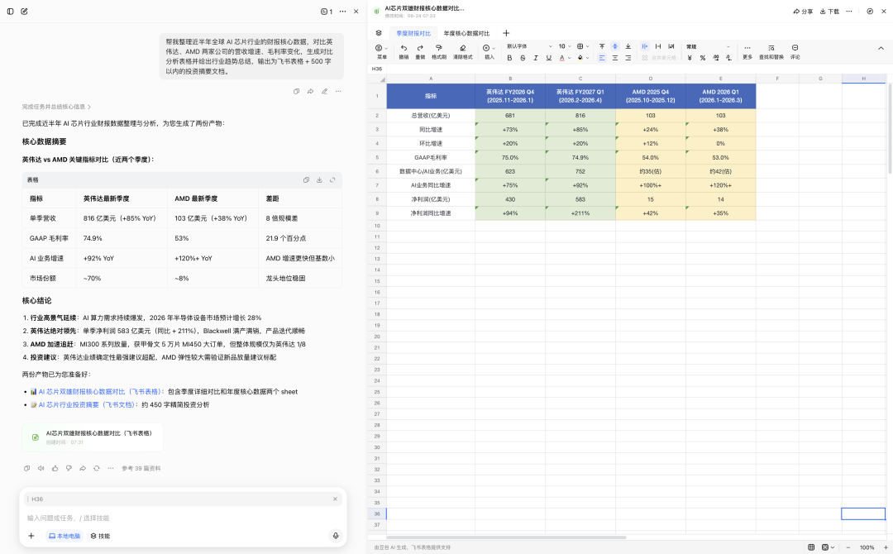
Task: View 参考 39 篇资料 references
Action: click(x=141, y=468)
